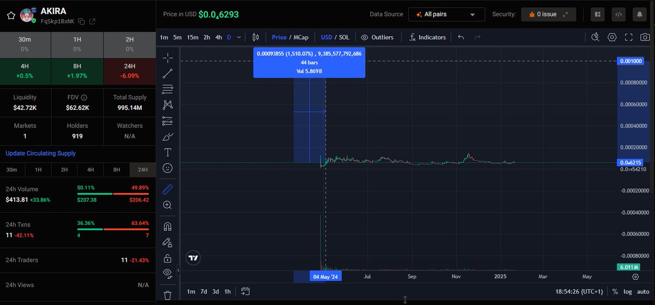Viewport: 655px width, 305px height.
Task: Lock all drawing tools
Action: pyautogui.click(x=168, y=258)
